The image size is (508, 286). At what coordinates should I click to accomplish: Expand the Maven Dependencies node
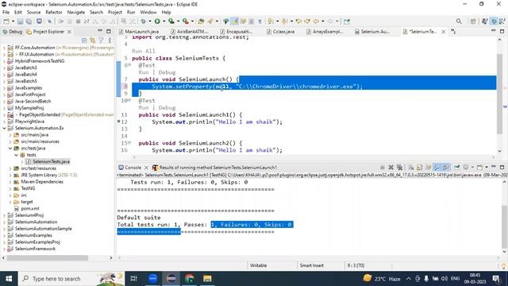coord(10,182)
